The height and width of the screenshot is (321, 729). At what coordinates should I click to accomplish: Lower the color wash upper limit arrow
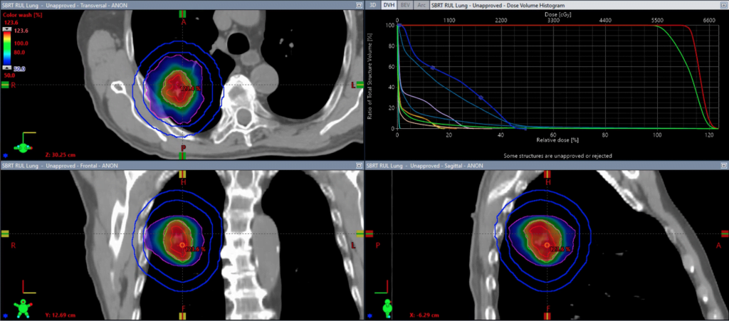click(x=8, y=28)
